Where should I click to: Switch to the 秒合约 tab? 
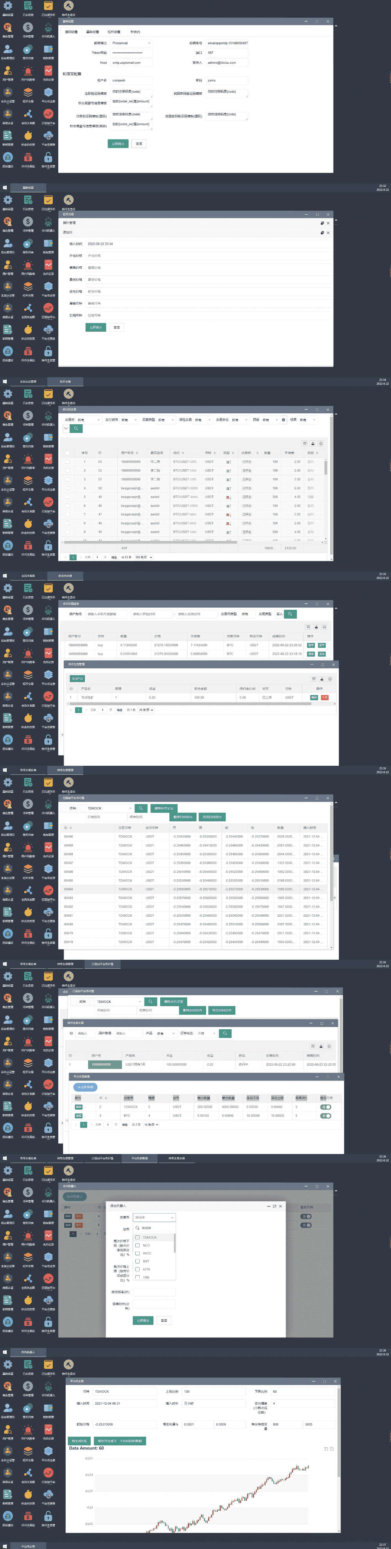click(x=135, y=32)
